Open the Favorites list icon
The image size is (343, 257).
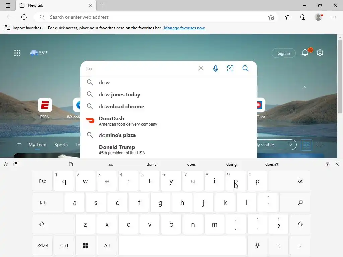tap(288, 17)
